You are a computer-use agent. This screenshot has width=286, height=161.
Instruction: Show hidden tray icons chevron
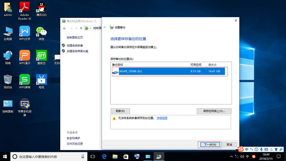pos(231,156)
